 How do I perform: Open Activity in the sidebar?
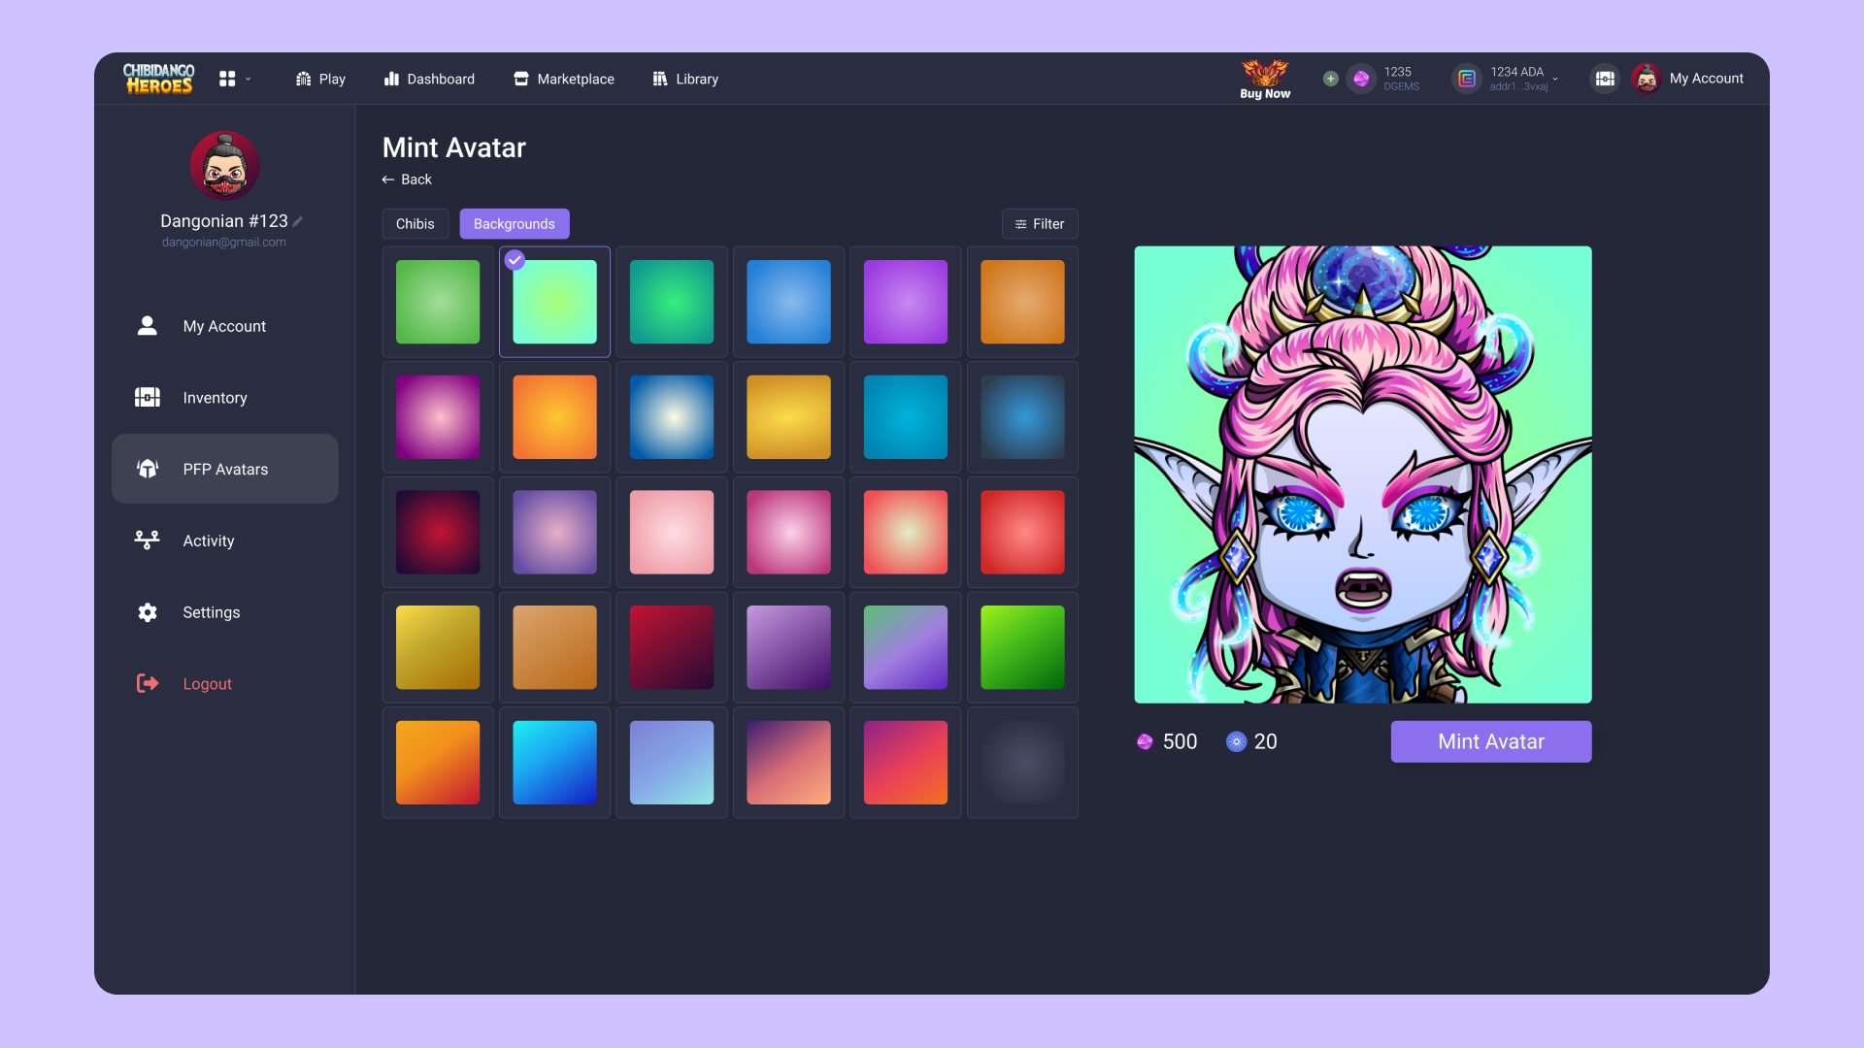pyautogui.click(x=208, y=540)
